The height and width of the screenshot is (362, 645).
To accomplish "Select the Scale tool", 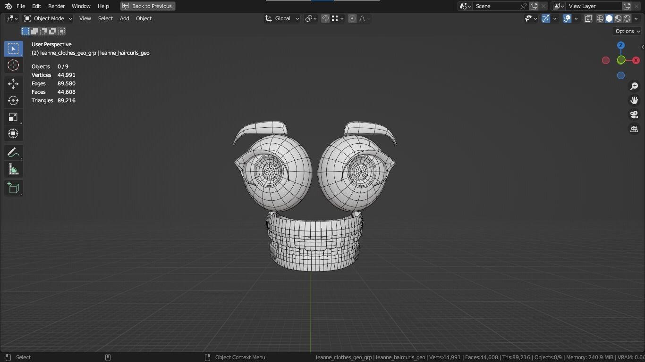I will (13, 117).
